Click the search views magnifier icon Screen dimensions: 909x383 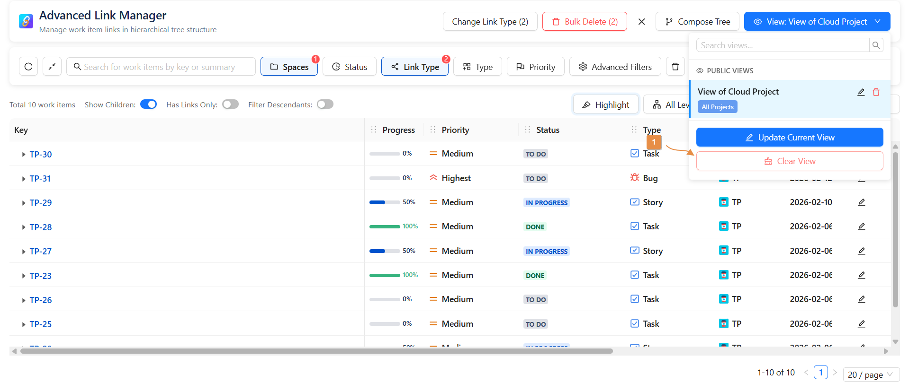point(876,45)
